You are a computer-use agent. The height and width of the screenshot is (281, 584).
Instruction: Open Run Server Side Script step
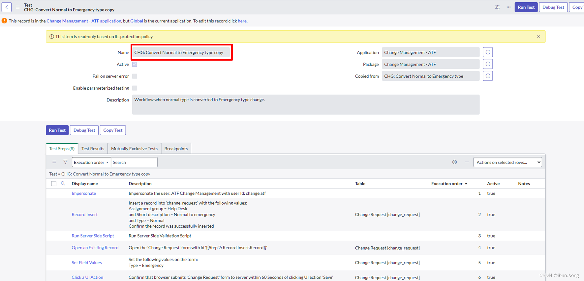click(x=93, y=236)
